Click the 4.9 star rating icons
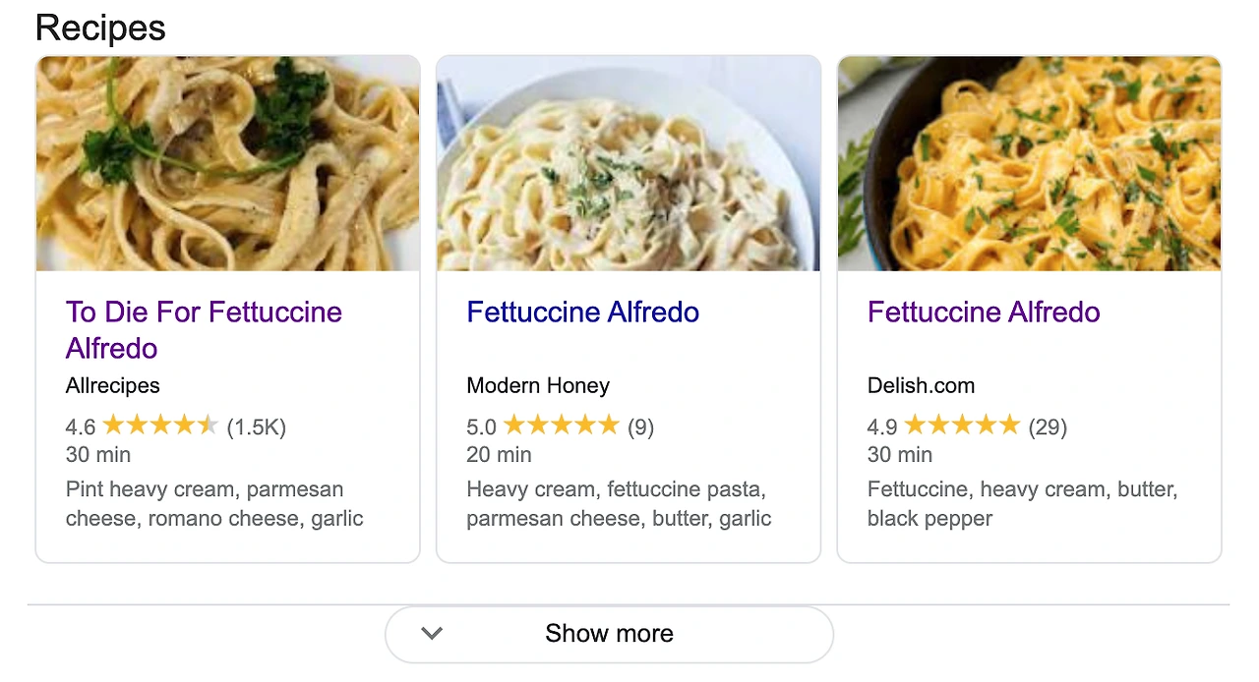Viewport: 1259px width, 682px height. [x=962, y=426]
